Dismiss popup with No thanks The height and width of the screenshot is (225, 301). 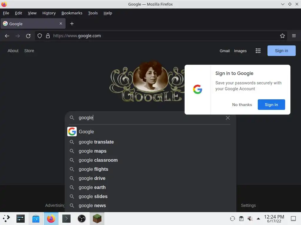click(242, 105)
